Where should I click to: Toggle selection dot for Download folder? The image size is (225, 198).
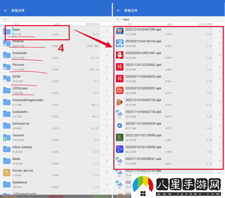point(107,55)
